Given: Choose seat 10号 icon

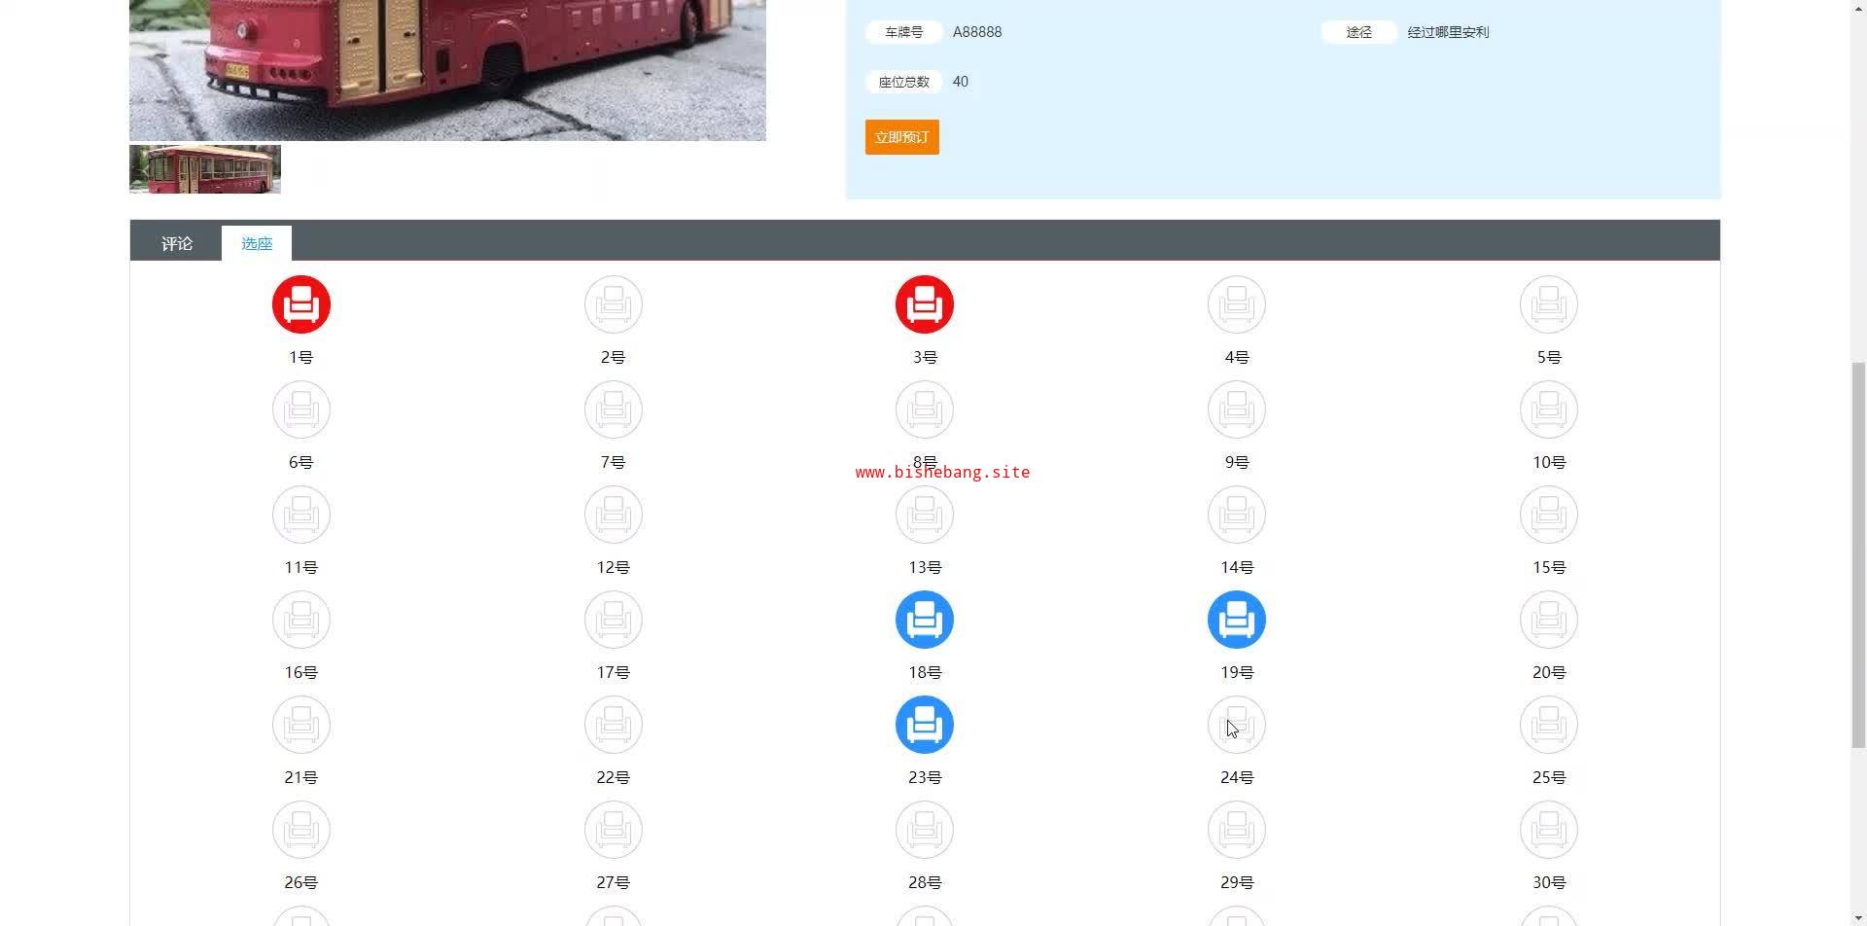Looking at the screenshot, I should click(x=1549, y=410).
